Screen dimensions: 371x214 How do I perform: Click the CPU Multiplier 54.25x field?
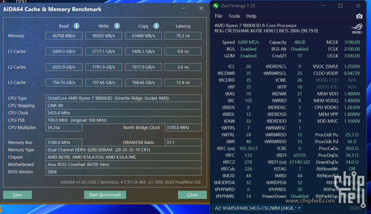tap(64, 128)
